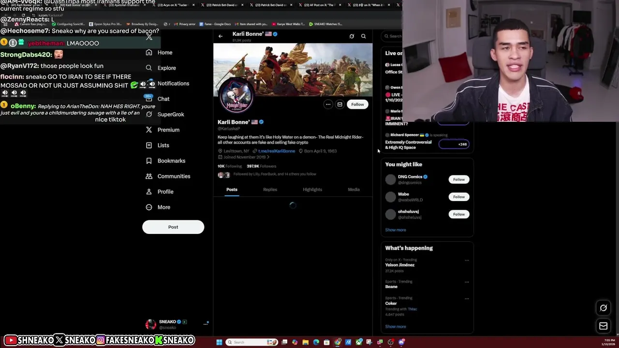Open options for the Yeison Jiménez trend

(x=467, y=261)
